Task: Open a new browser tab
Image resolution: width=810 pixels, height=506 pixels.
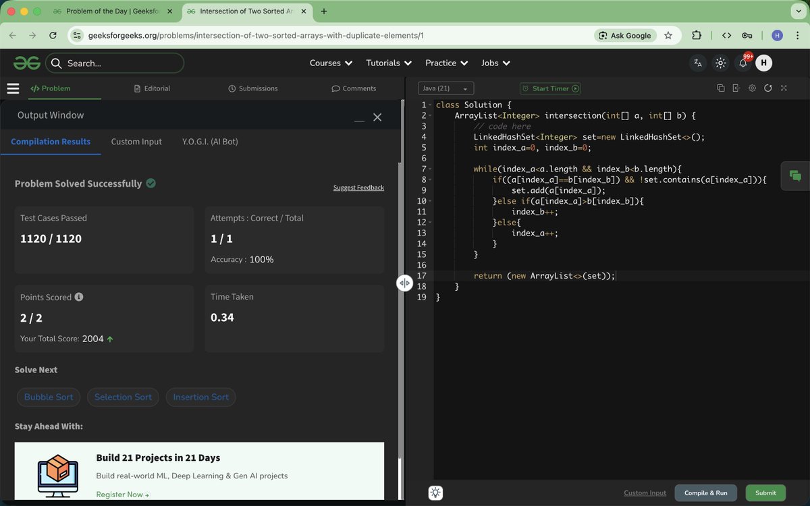Action: click(x=324, y=11)
